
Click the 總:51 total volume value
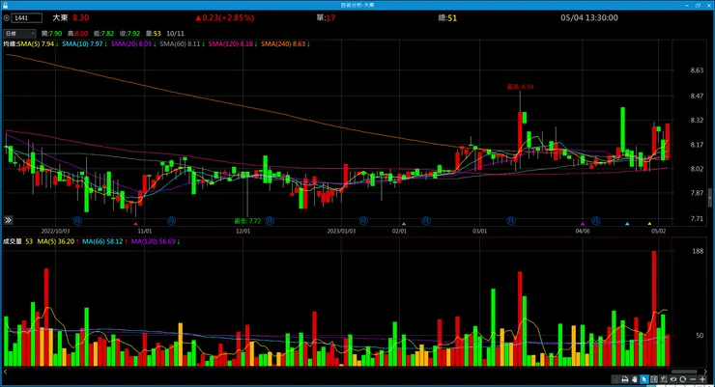(447, 17)
